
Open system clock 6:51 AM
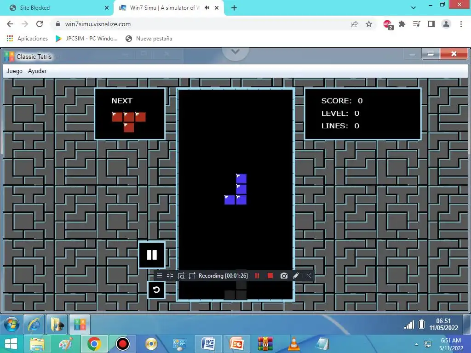(451, 344)
